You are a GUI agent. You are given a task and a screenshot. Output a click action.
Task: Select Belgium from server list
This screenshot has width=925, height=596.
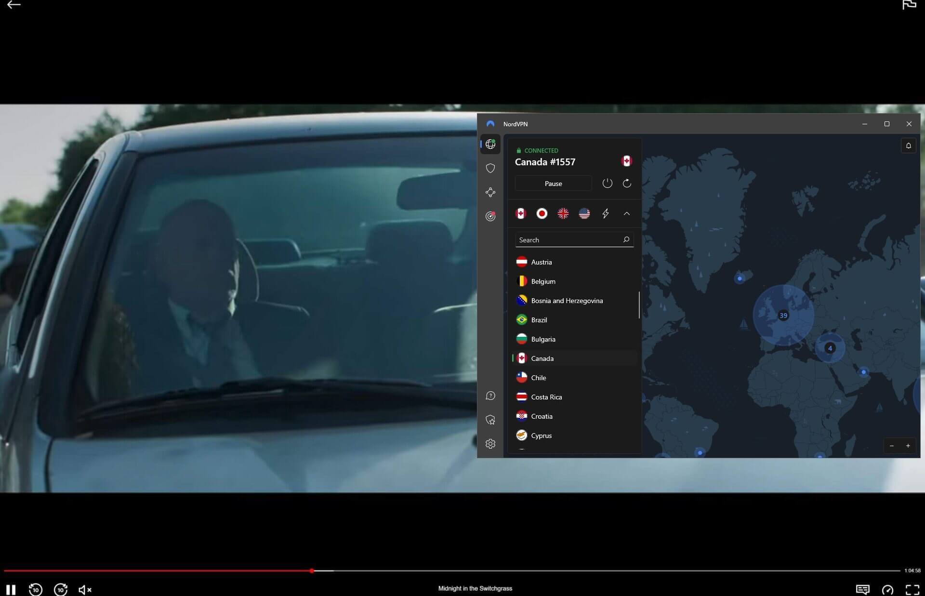click(x=543, y=281)
